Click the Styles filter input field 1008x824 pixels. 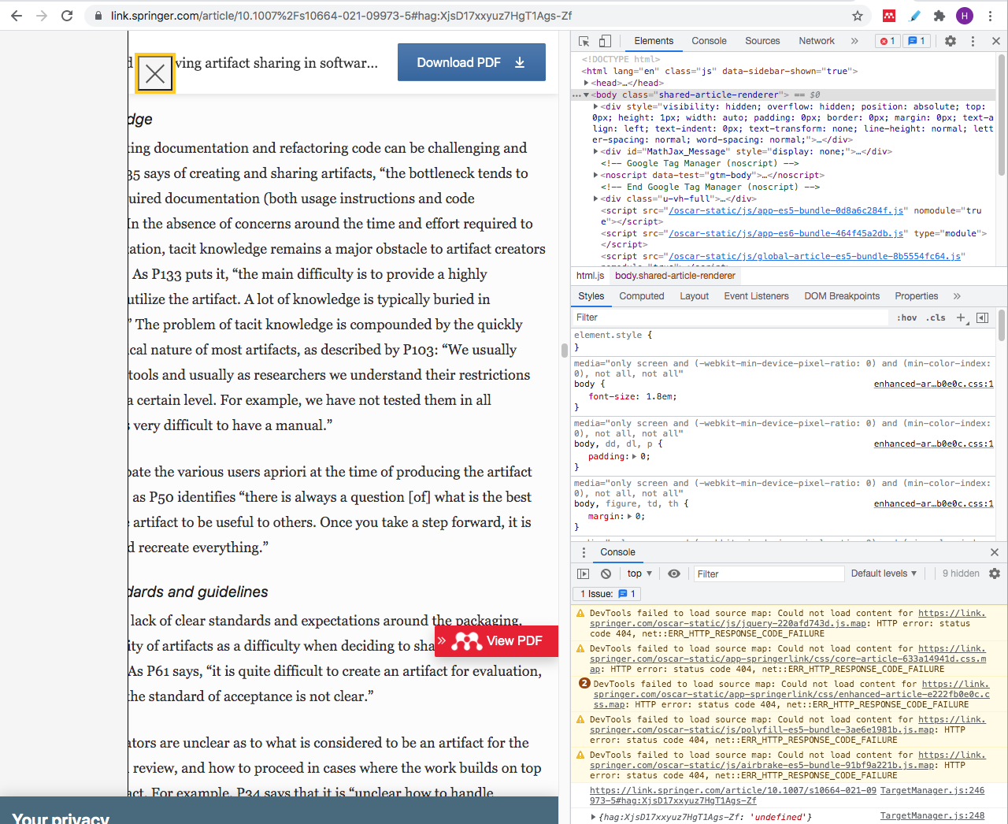pos(731,317)
